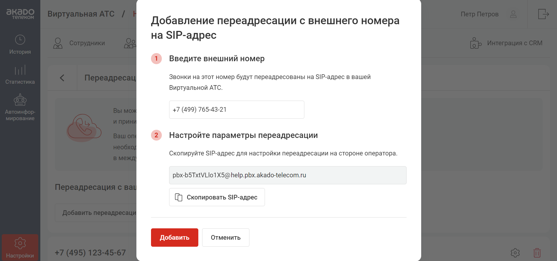Click the user profile icon

pyautogui.click(x=513, y=14)
